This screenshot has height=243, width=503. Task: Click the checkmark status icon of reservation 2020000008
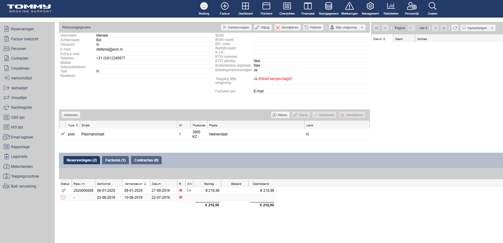(x=64, y=190)
